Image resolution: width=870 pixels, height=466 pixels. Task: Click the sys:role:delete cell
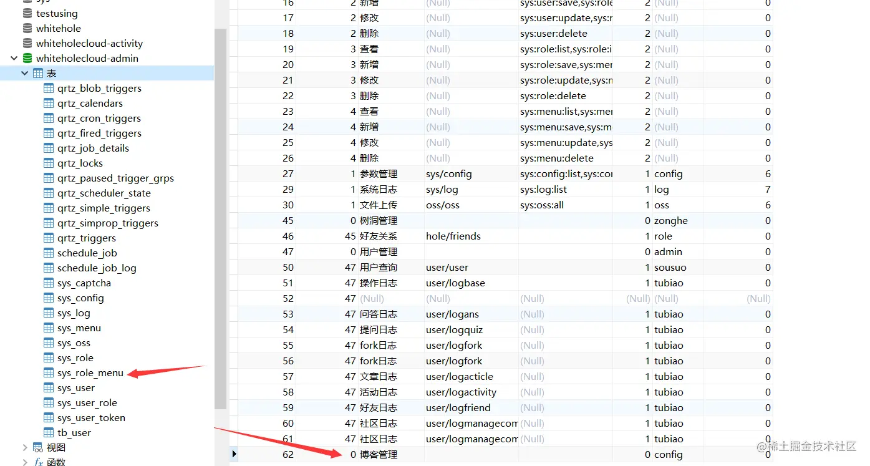coord(553,96)
